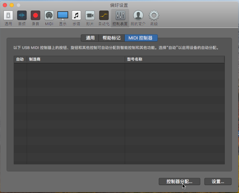Click the 型号名称 column header
The width and height of the screenshot is (239, 193).
(174, 60)
